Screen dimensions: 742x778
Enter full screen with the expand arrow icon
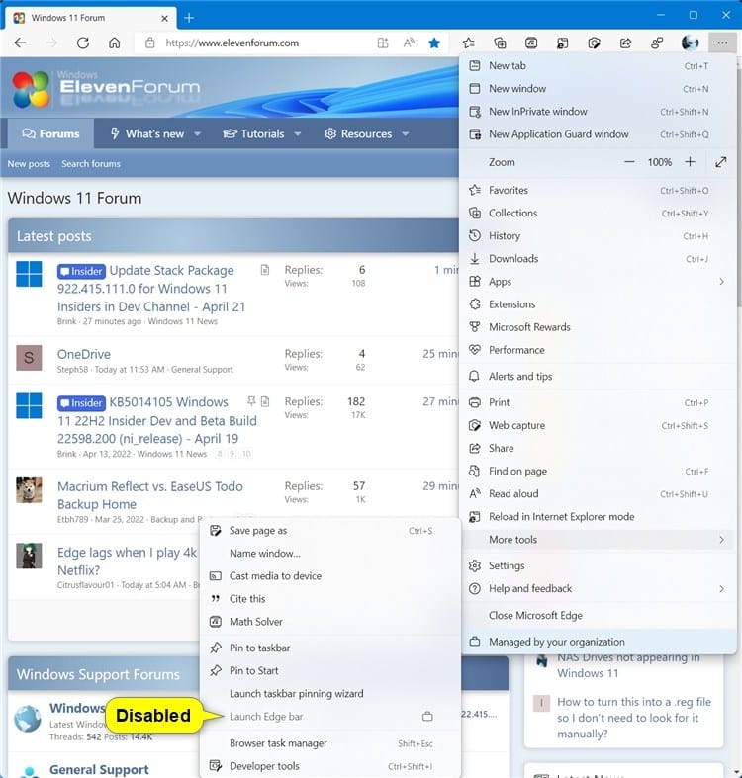point(720,162)
